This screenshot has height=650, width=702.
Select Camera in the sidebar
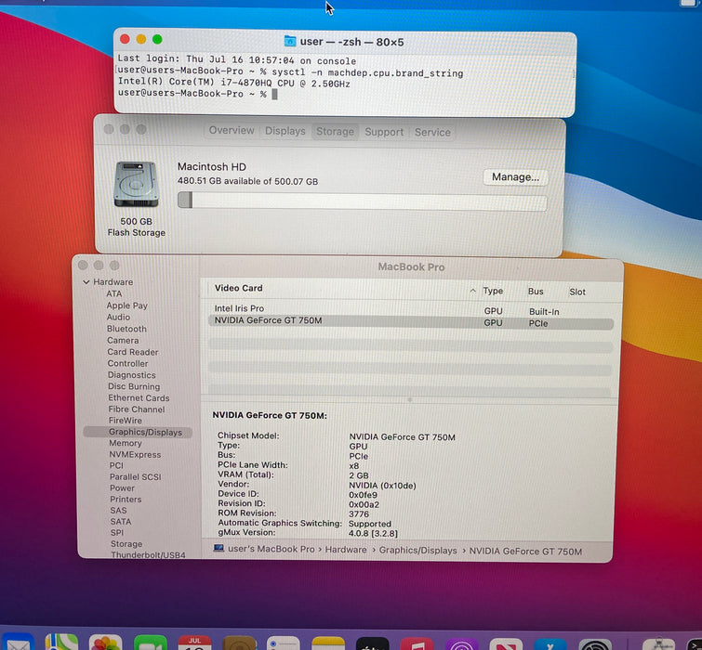click(x=123, y=340)
